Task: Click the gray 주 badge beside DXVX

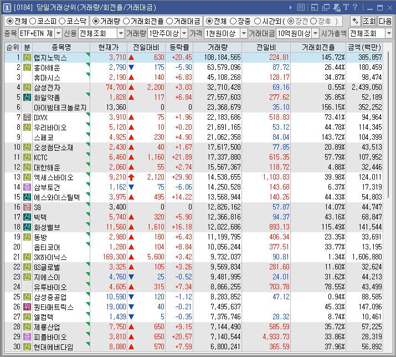Action: [x=27, y=117]
